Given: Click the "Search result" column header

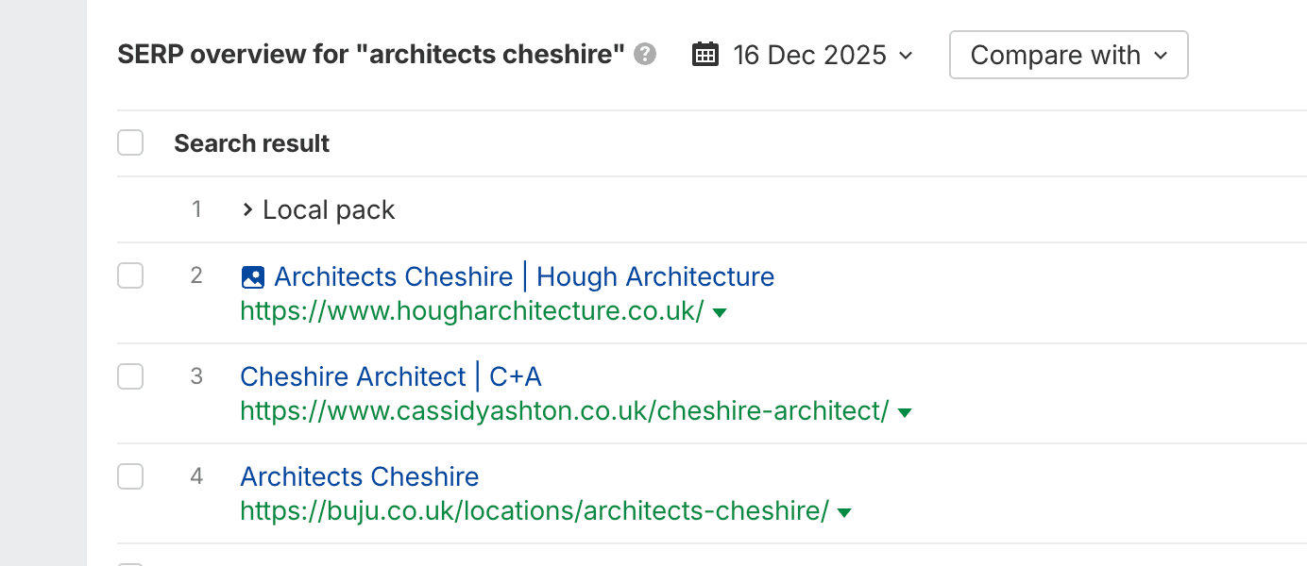Looking at the screenshot, I should 252,143.
